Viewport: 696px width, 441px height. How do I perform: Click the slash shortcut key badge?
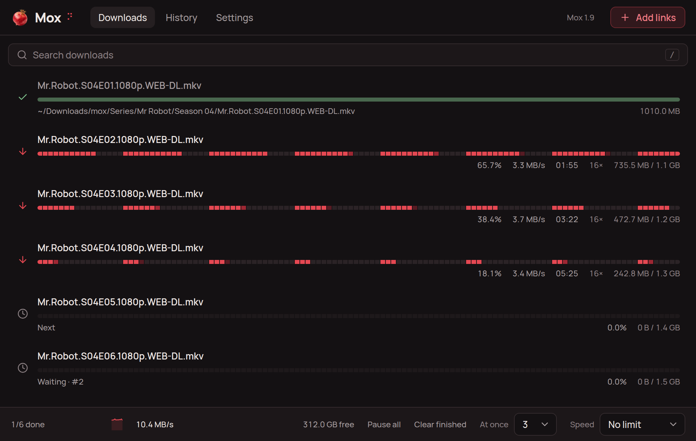click(672, 55)
